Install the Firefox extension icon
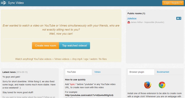 click(x=147, y=85)
